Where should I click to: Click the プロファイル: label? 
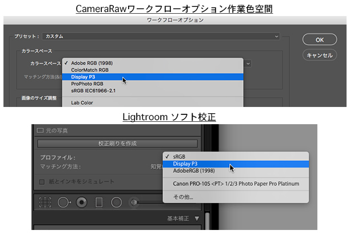pyautogui.click(x=58, y=158)
